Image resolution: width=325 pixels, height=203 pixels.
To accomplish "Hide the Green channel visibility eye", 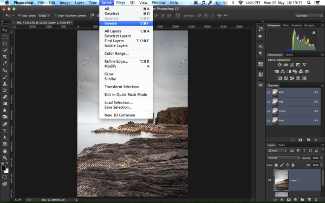I will coord(269,111).
